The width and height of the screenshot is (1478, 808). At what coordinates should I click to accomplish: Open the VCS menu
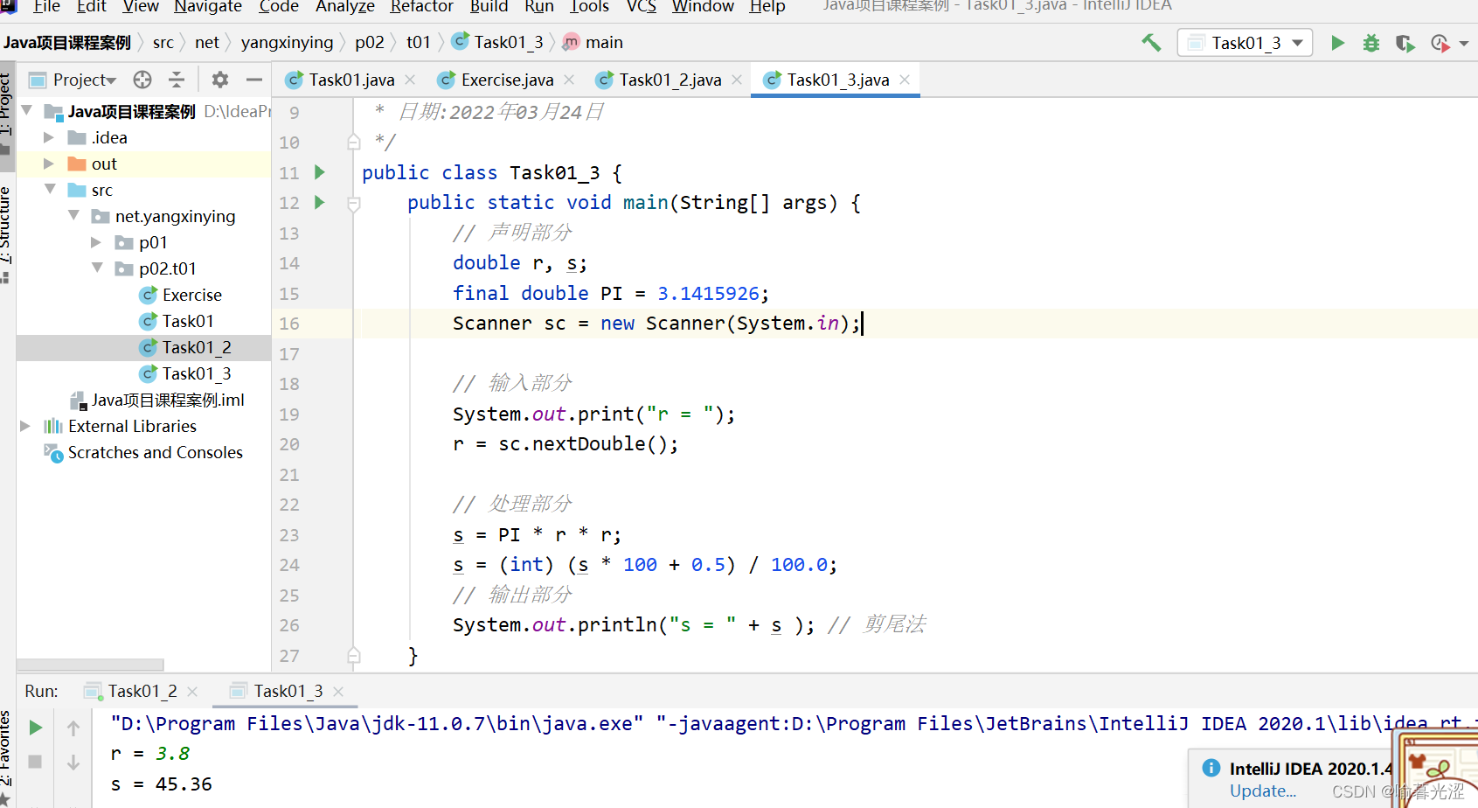point(642,7)
